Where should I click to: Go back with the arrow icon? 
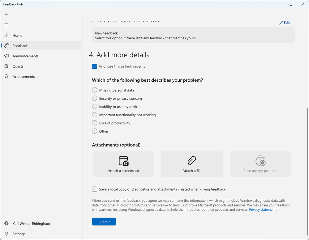tap(6, 15)
